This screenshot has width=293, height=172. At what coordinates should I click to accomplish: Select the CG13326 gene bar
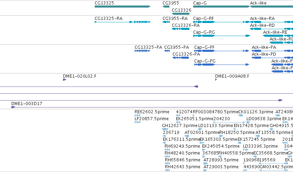[180, 14]
